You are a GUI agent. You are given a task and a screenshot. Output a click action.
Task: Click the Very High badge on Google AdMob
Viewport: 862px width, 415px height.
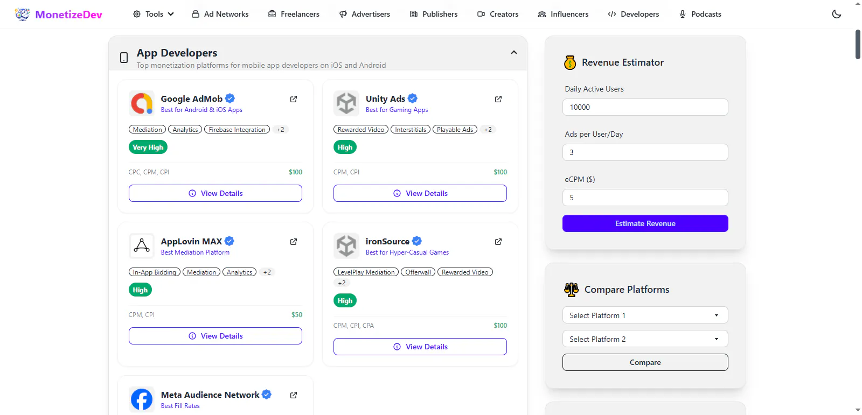pyautogui.click(x=148, y=147)
